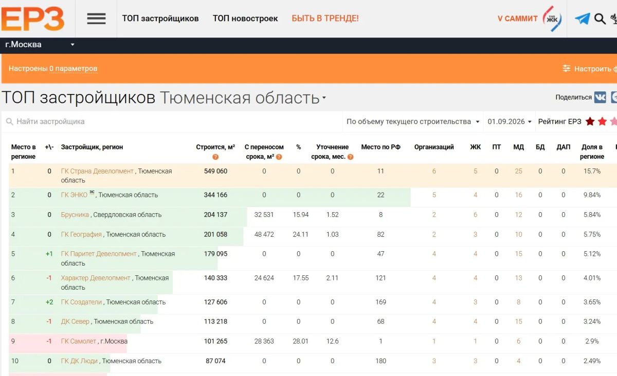
Task: Click Место по РФ column header
Action: coord(380,147)
